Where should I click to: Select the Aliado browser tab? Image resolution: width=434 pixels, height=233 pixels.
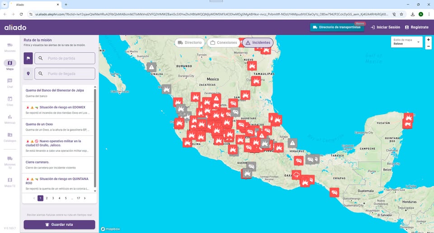point(35,5)
